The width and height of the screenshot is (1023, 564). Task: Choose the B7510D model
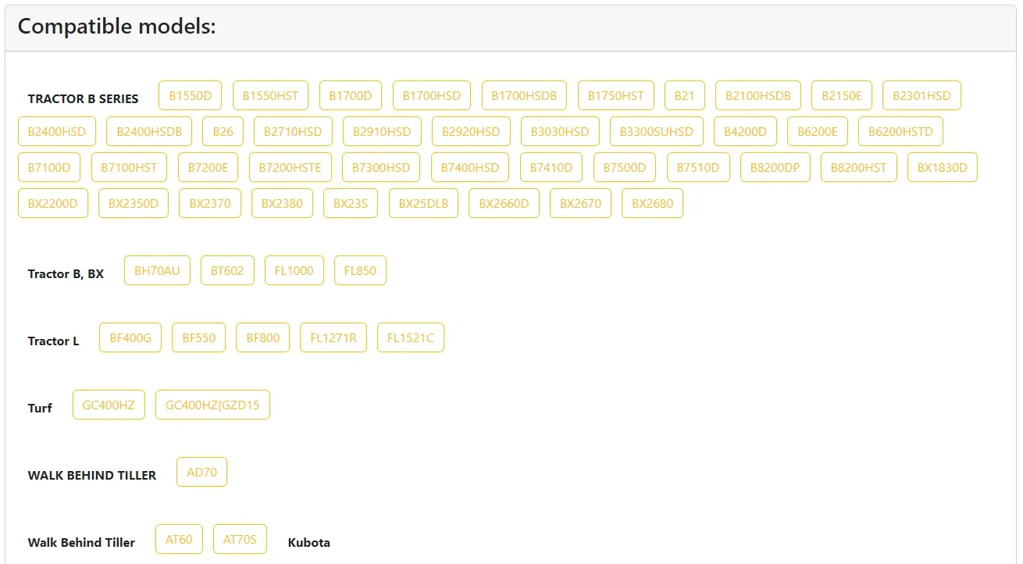[x=698, y=167]
